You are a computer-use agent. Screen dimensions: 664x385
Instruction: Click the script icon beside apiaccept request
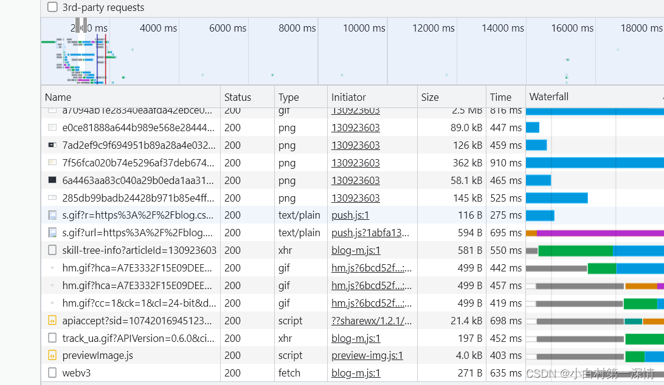click(x=52, y=321)
